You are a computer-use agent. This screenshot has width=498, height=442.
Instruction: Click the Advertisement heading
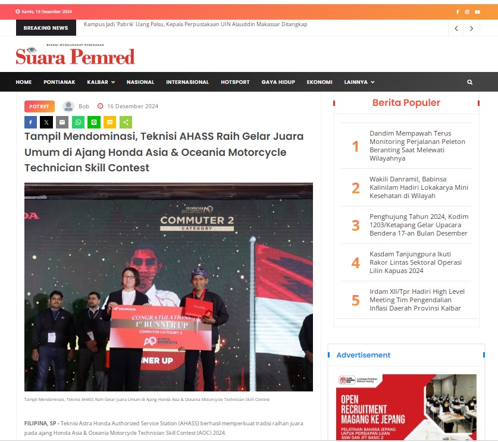pyautogui.click(x=364, y=355)
